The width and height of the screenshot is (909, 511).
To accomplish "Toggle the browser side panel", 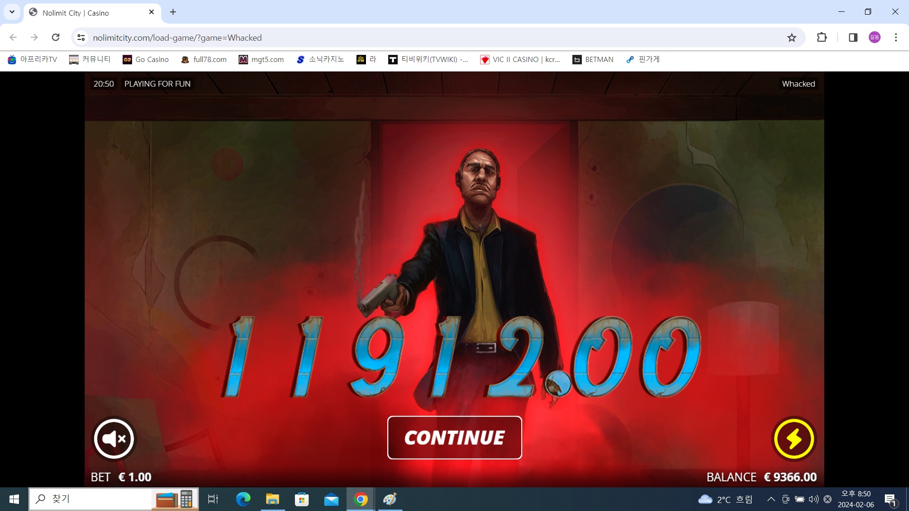I will (853, 37).
